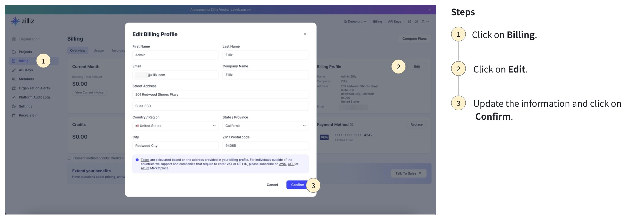Open the user account menu dropdown
Screen dimensions: 626x220
425,21
